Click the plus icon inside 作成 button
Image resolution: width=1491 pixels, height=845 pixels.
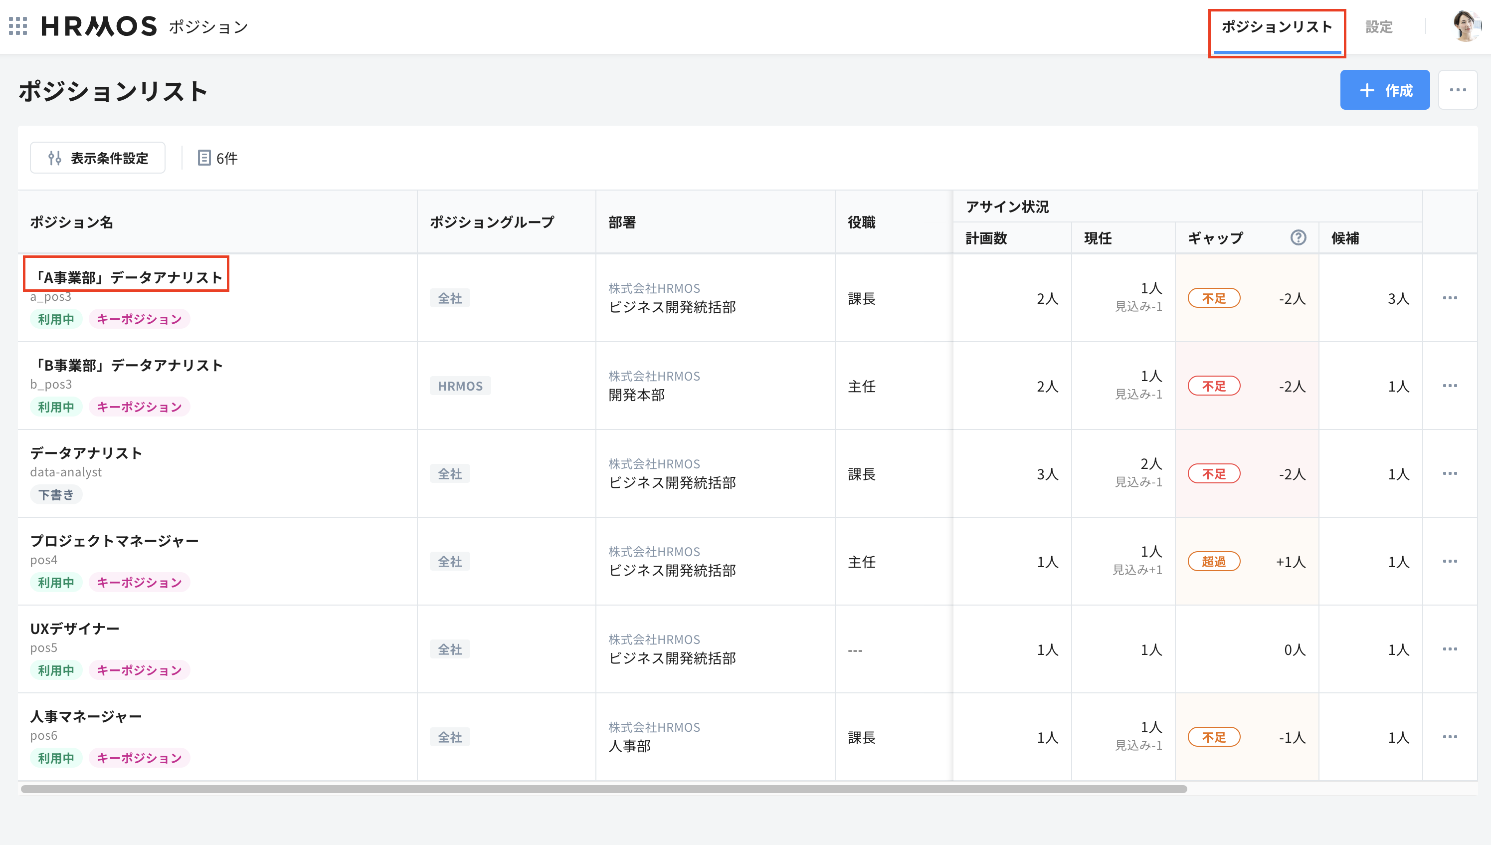(x=1367, y=90)
